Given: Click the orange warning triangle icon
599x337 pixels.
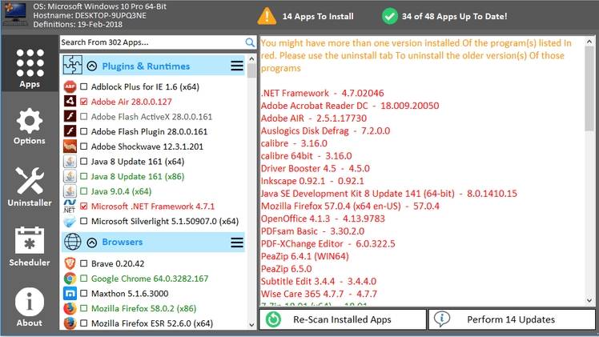Looking at the screenshot, I should [x=267, y=17].
